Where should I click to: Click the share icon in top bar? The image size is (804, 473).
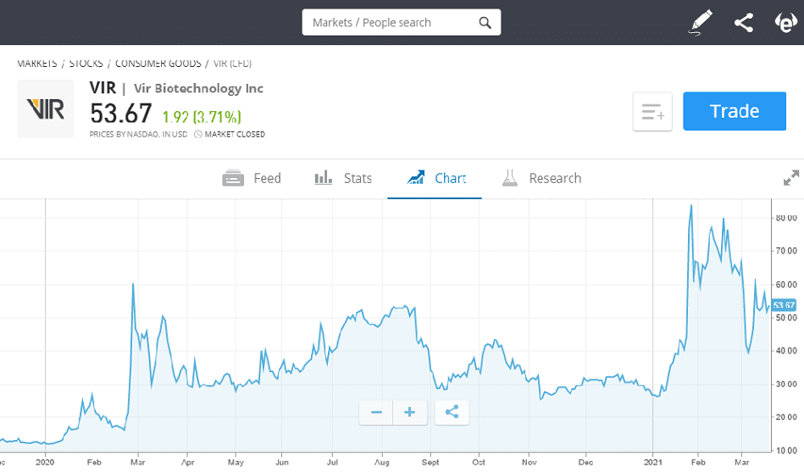(744, 23)
